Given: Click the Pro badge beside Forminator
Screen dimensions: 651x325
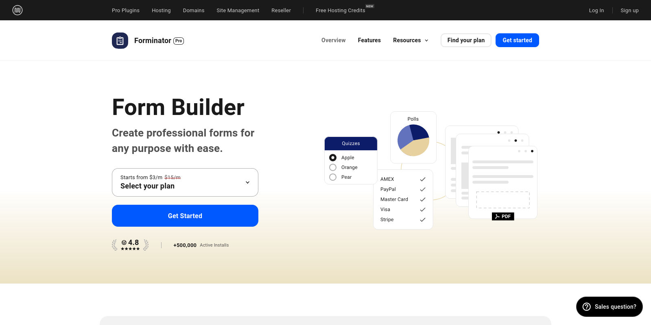Looking at the screenshot, I should coord(179,41).
